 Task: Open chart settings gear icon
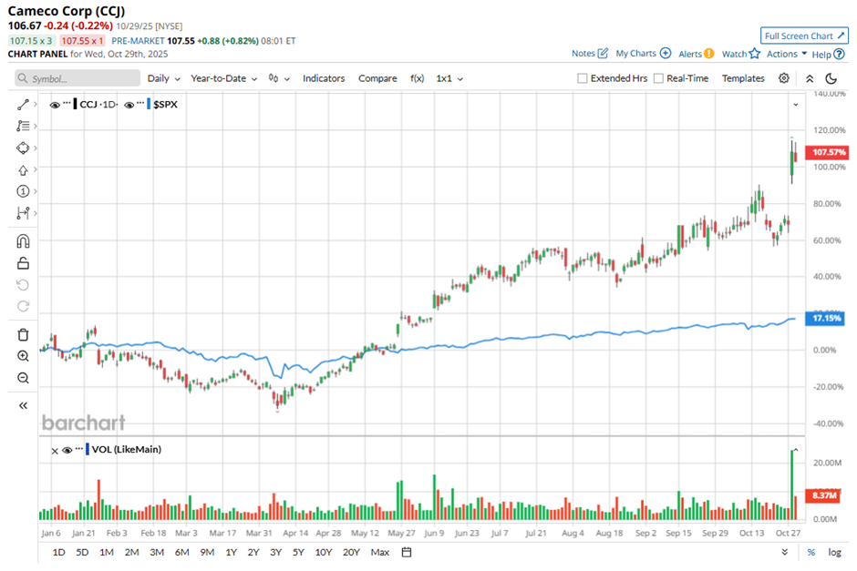[x=784, y=78]
